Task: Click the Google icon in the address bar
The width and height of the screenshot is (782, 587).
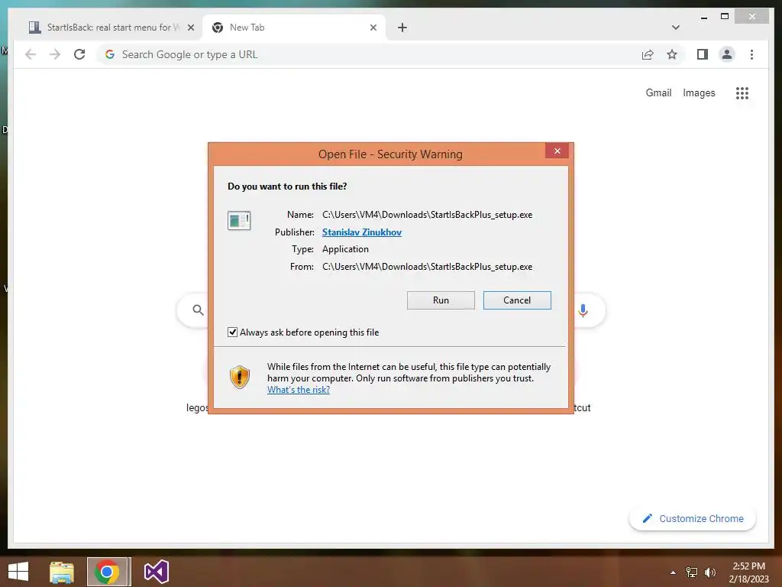Action: (x=110, y=54)
